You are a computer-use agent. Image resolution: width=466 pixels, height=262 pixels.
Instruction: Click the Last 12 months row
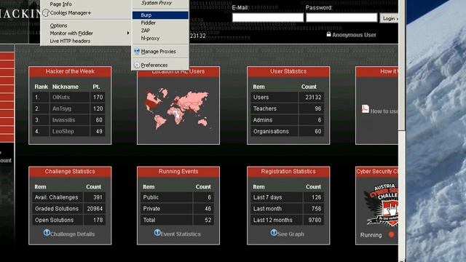(x=288, y=220)
